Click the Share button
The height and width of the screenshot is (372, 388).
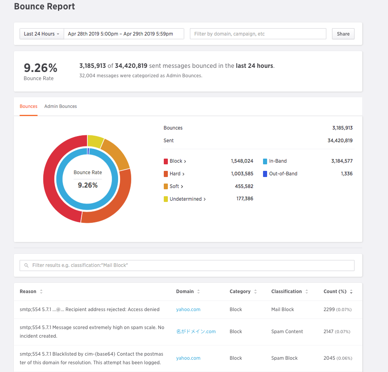coord(343,34)
